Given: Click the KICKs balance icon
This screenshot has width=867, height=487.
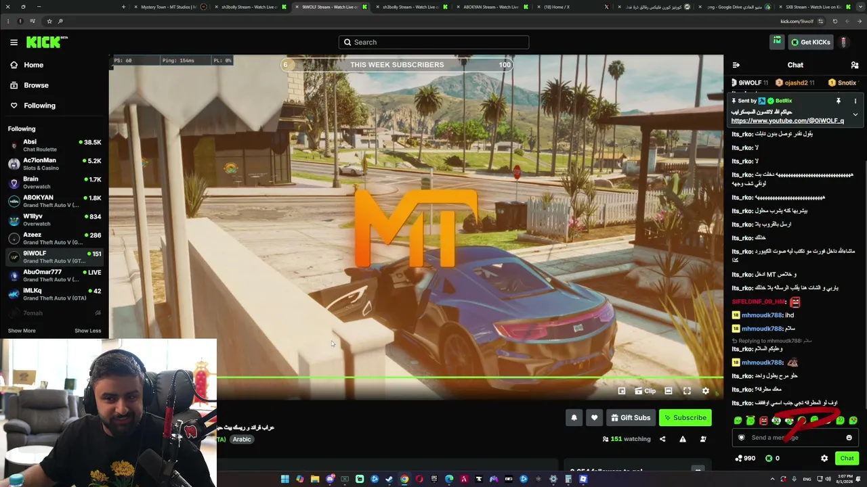Looking at the screenshot, I should click(x=769, y=459).
